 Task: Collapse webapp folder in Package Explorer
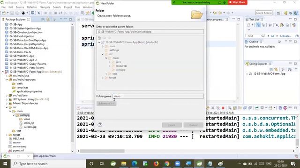14,115
